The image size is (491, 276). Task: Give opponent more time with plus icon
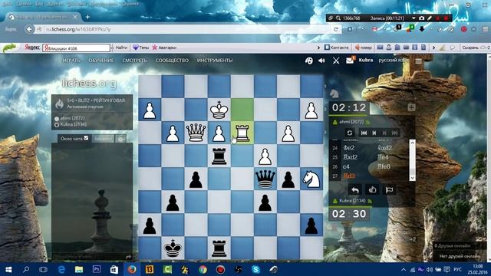tap(411, 107)
